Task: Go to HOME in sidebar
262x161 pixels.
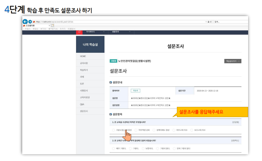Action: (90, 56)
